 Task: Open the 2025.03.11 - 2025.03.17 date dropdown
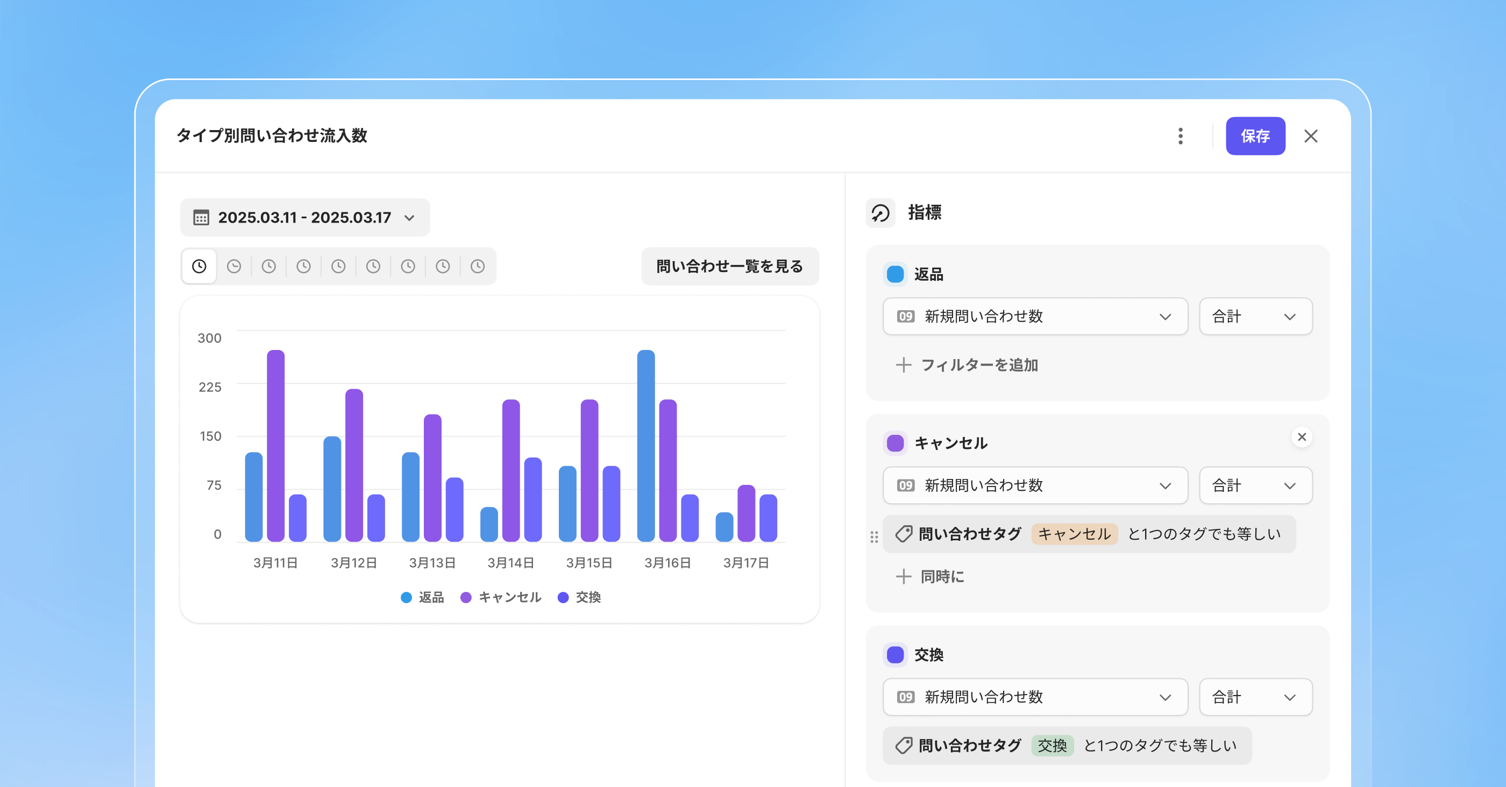point(304,217)
